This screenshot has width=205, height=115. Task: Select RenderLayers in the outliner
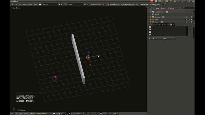point(159,12)
